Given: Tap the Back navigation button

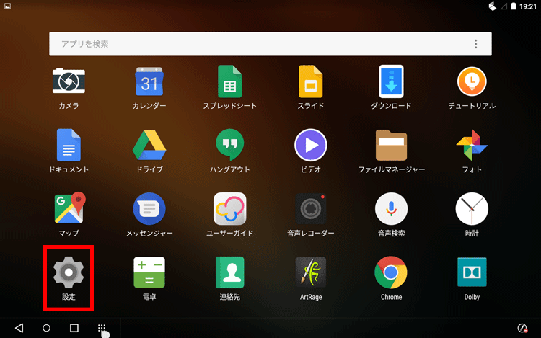Looking at the screenshot, I should (19, 328).
